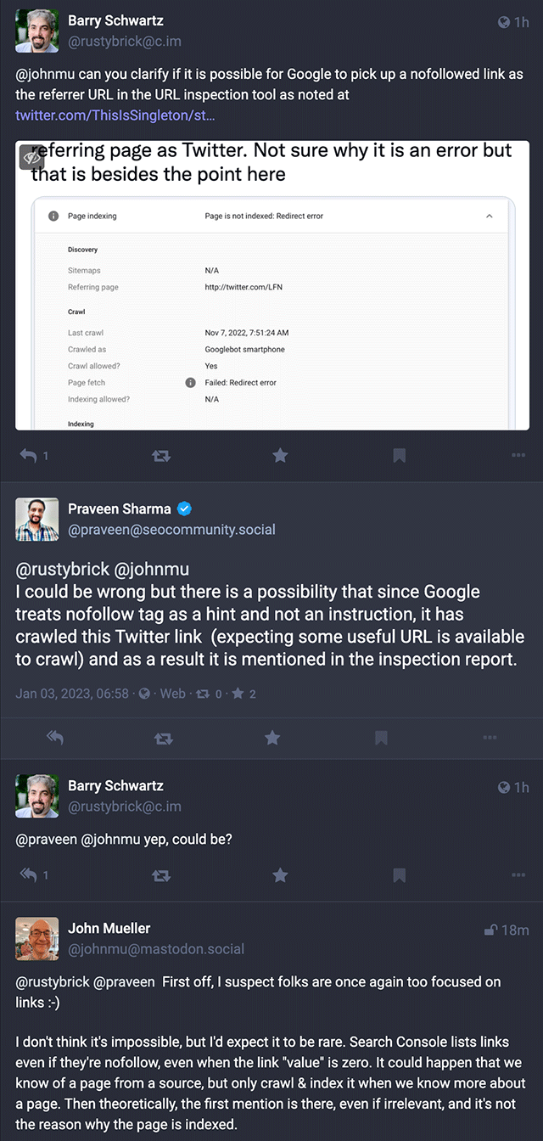
Task: Open the twitter.com/ThisIsSingleton link
Action: 115,115
